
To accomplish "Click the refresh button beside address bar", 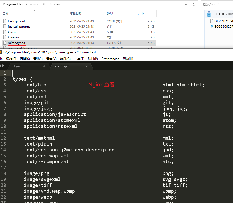I will pyautogui.click(x=194, y=4).
